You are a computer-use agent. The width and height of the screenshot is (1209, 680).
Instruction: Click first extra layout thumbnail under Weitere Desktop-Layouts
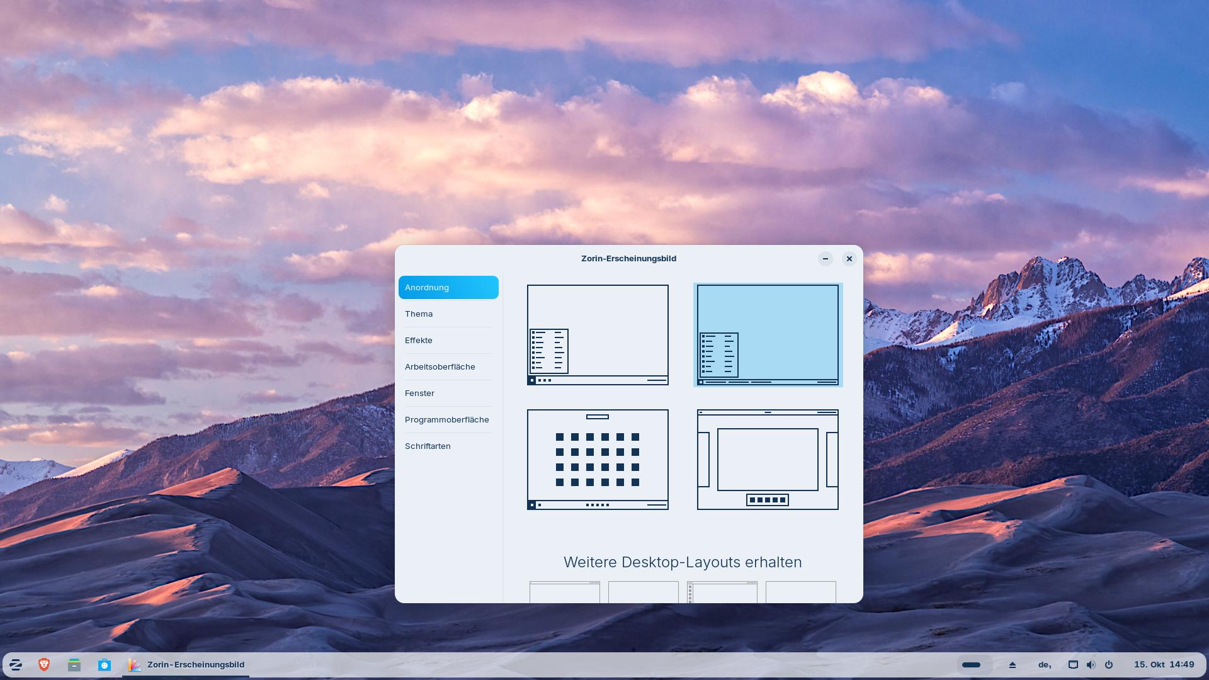[x=564, y=592]
